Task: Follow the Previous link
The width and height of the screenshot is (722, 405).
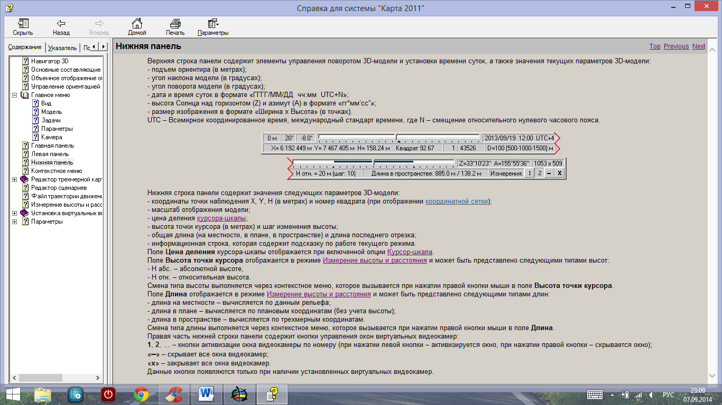Action: [x=676, y=46]
